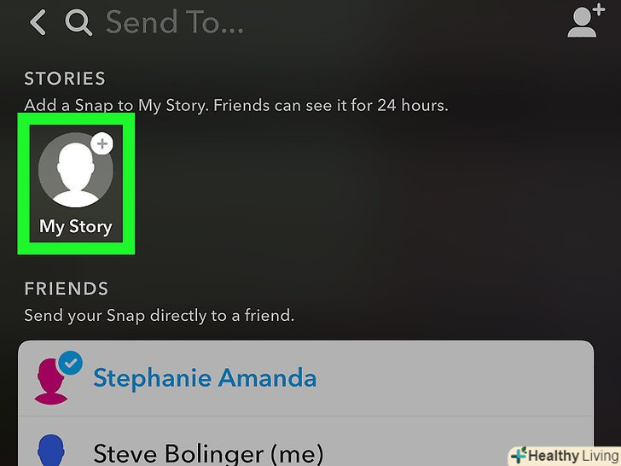Tap 'Send your Snap directly to a friend' text
Screen dimensions: 621x466
click(x=160, y=316)
